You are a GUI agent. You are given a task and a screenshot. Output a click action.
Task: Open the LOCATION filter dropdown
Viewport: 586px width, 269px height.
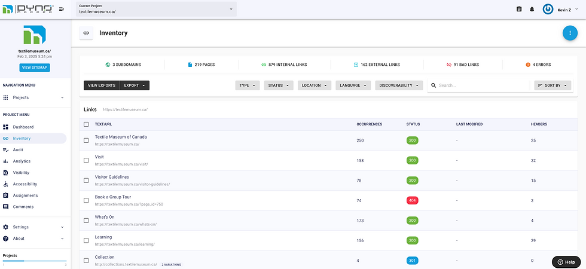[x=315, y=85]
